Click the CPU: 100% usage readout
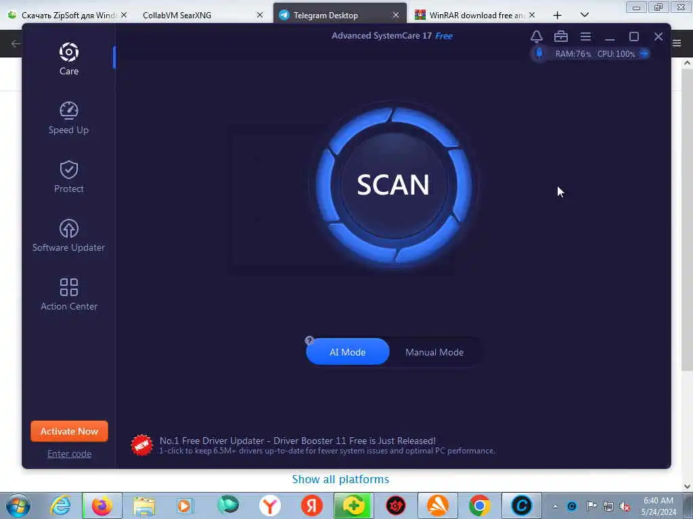 click(x=616, y=54)
